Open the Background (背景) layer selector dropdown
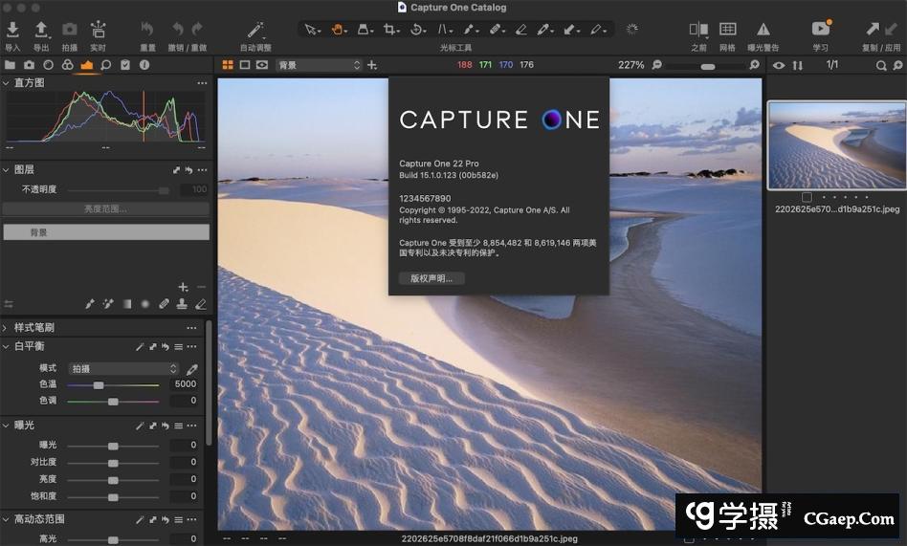Viewport: 907px width, 546px height. [319, 65]
